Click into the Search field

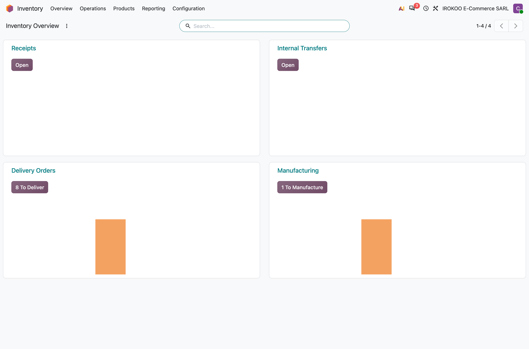[x=264, y=26]
